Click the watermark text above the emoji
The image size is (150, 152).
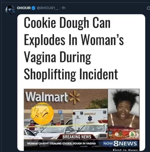[42, 105]
